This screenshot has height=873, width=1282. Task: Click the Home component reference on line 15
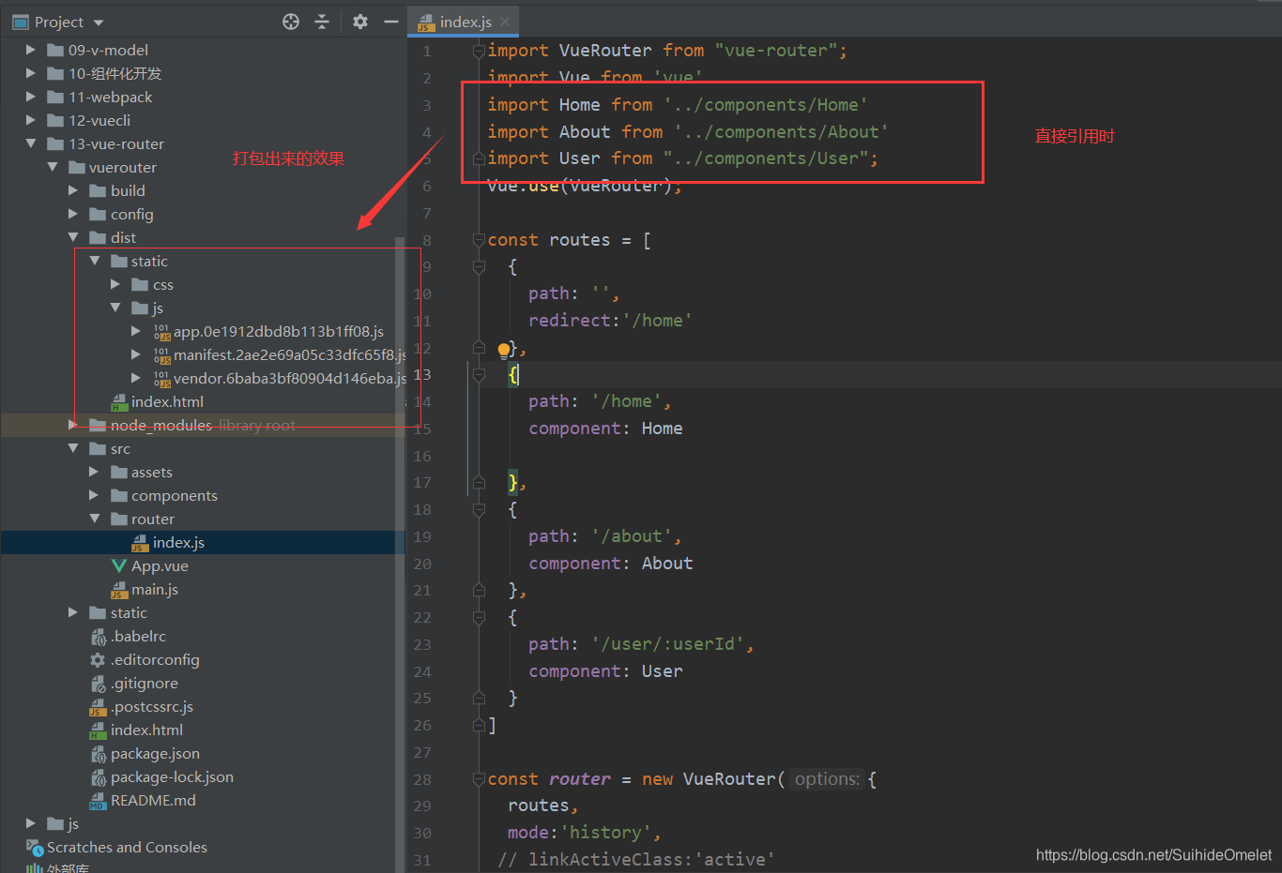pyautogui.click(x=662, y=429)
